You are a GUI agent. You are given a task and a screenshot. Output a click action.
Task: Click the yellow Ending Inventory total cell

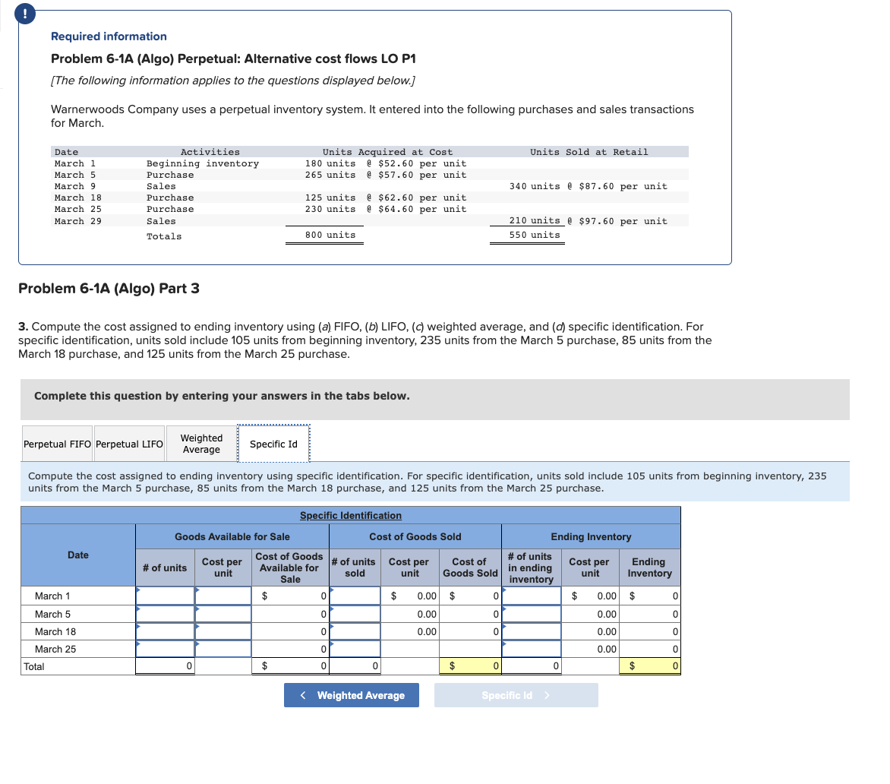(649, 666)
